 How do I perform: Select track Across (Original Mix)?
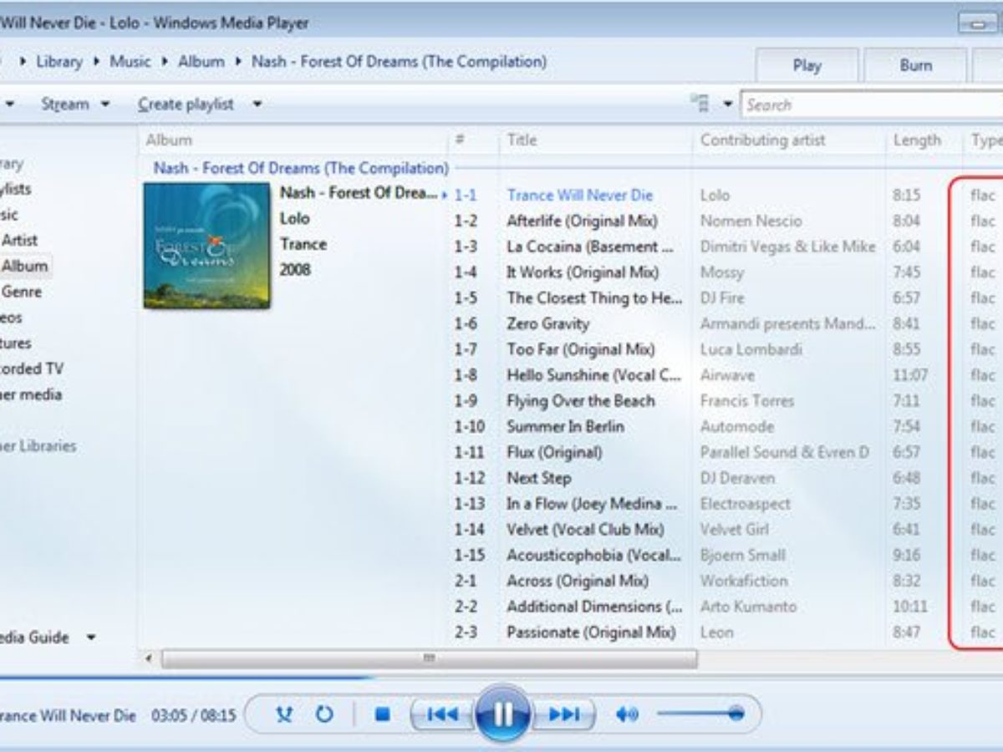tap(578, 581)
